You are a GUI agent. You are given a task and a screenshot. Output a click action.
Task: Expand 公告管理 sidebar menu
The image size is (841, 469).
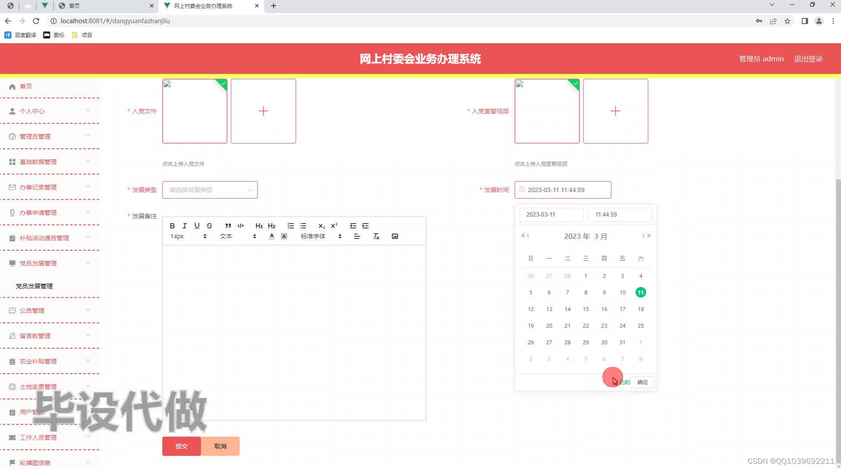(x=50, y=311)
